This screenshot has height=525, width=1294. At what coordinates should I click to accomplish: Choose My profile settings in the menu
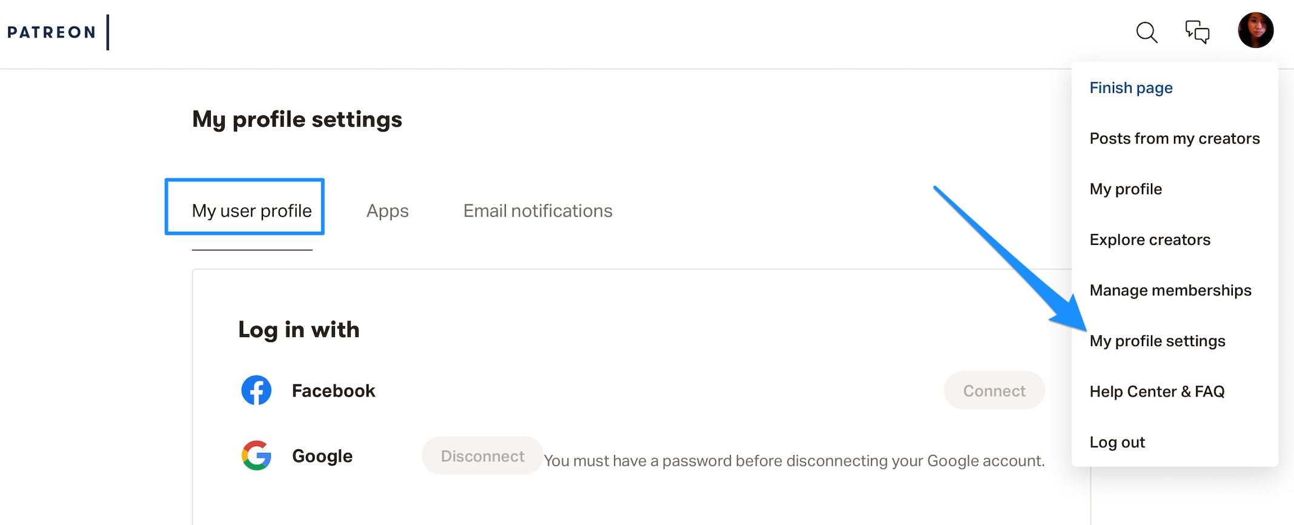(1157, 341)
